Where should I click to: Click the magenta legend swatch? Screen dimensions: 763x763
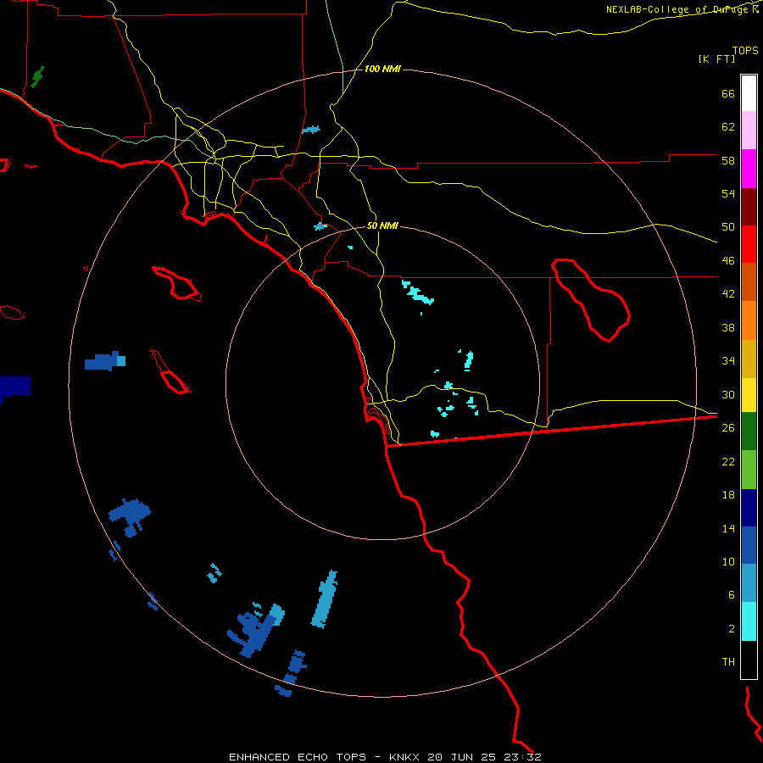click(749, 169)
